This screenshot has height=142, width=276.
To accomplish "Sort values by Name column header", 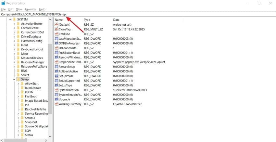I will click(69, 20).
